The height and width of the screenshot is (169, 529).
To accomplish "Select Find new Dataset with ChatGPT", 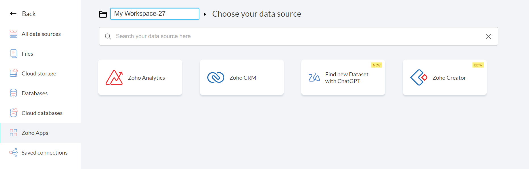I will click(347, 78).
